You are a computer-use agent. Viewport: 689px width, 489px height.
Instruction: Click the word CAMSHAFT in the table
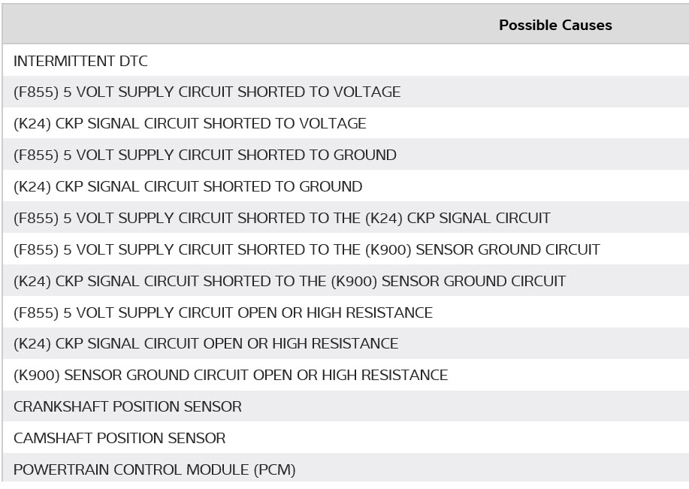pos(53,439)
